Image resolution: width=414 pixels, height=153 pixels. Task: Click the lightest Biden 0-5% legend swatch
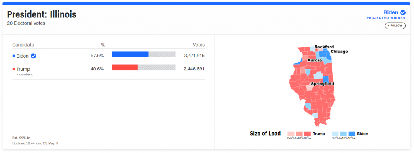(335, 134)
